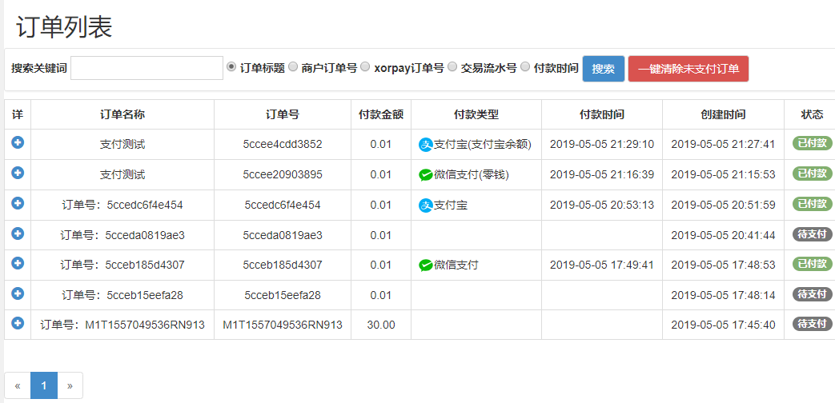The image size is (835, 403).
Task: Click 待支付 badge for order M1T1557049536RN913
Action: click(812, 324)
